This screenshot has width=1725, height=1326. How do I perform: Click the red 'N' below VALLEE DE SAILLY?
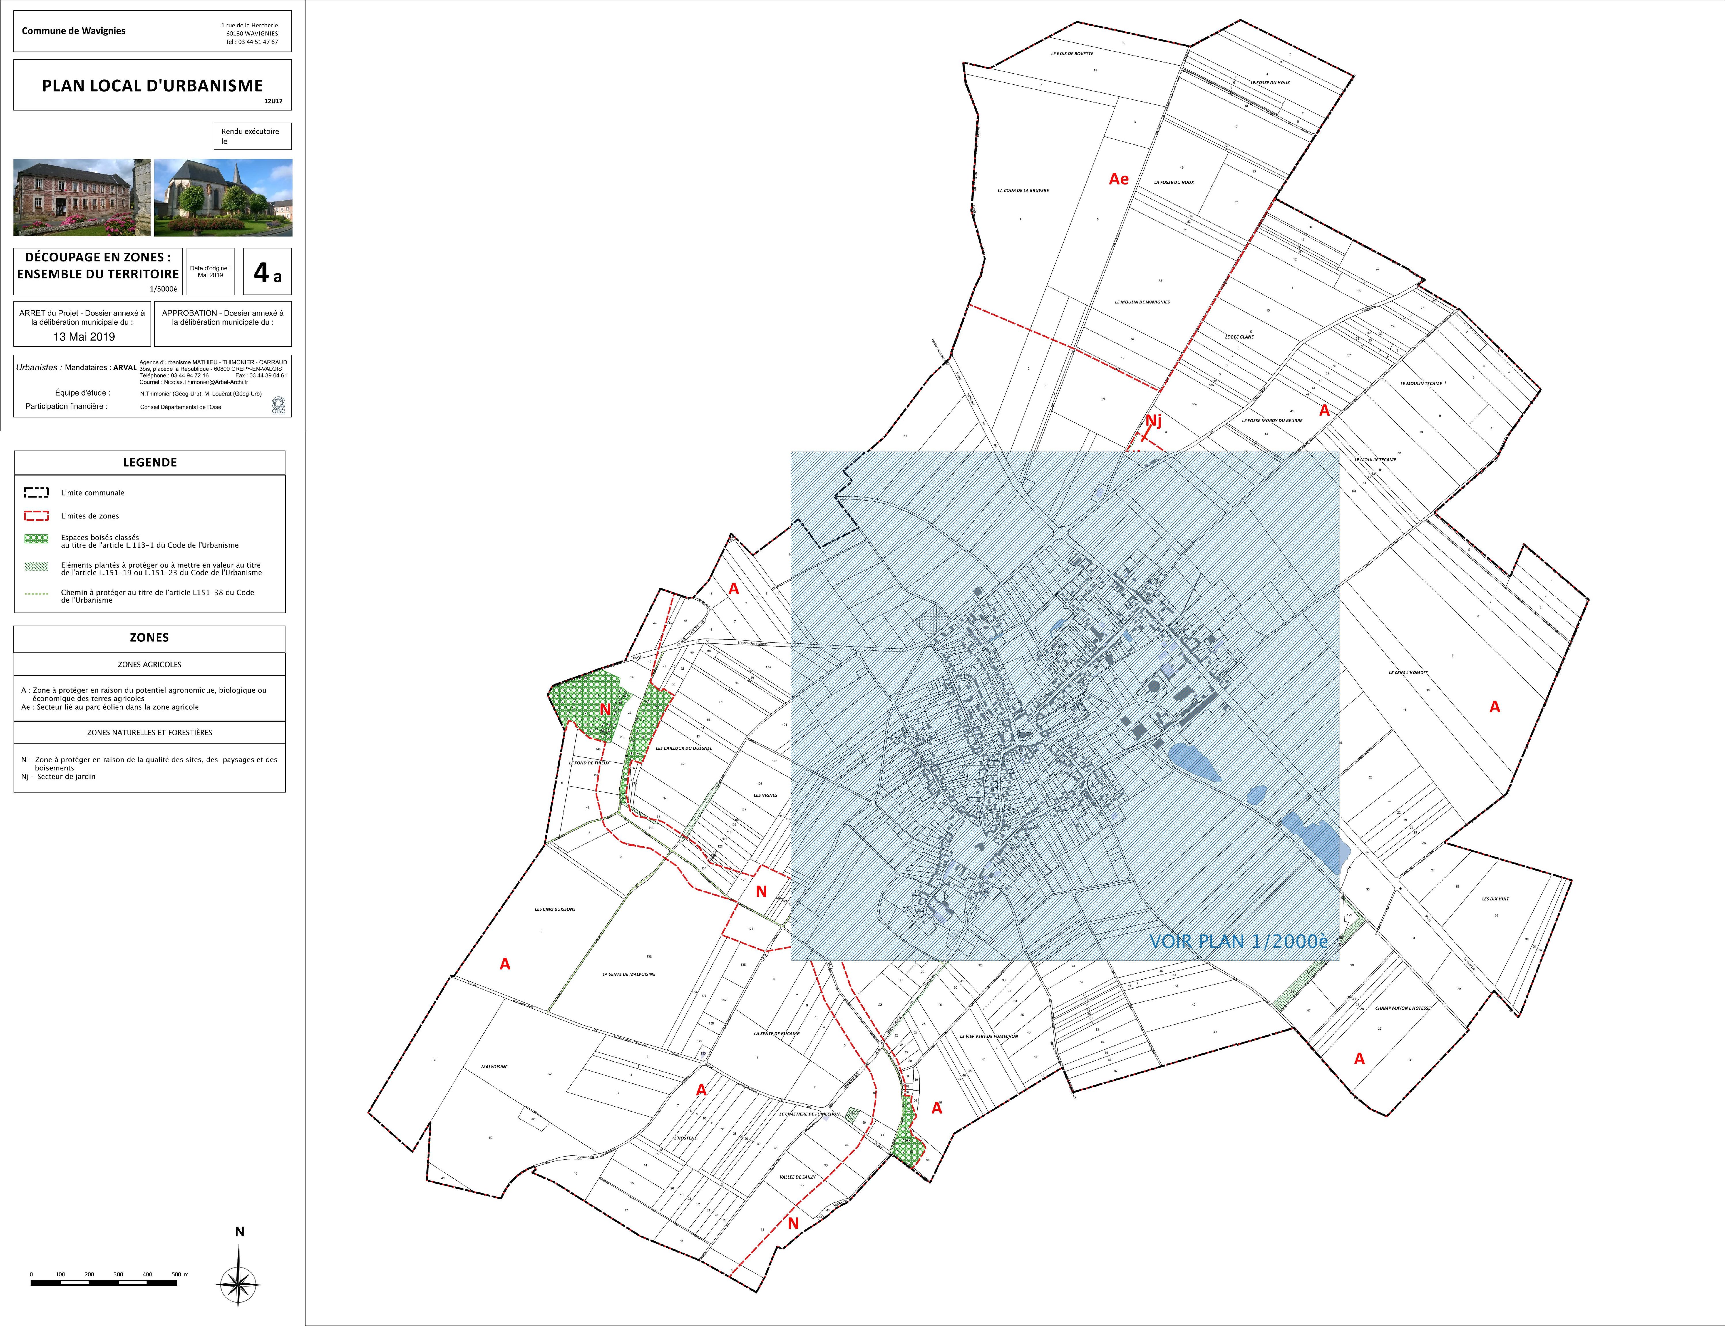pyautogui.click(x=794, y=1224)
